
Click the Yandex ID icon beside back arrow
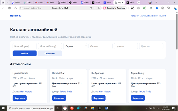click(9, 8)
